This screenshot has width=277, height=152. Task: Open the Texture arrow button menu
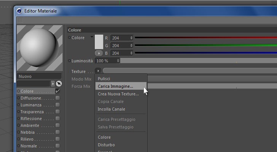(98, 71)
